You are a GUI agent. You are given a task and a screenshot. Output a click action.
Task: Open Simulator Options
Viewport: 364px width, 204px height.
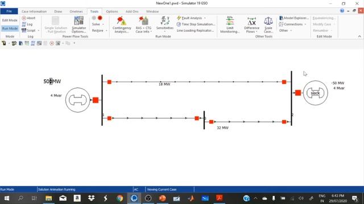(x=78, y=24)
